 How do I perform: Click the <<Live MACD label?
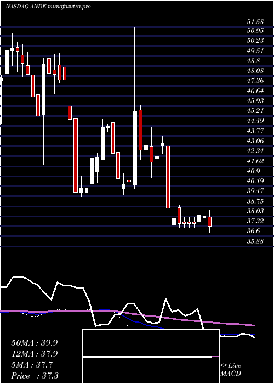pyautogui.click(x=231, y=369)
